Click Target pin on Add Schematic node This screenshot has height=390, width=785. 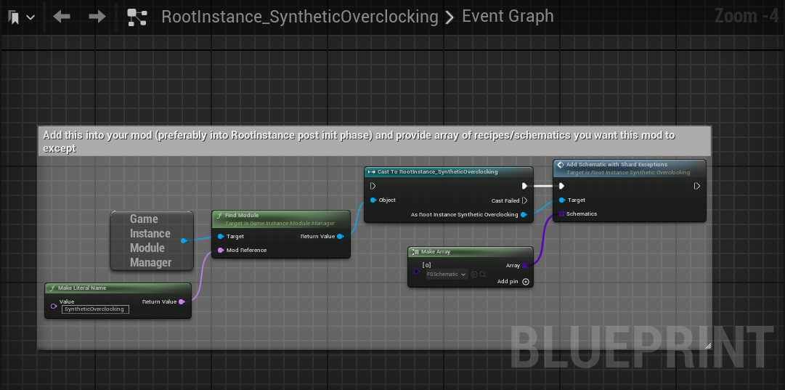[x=562, y=200]
